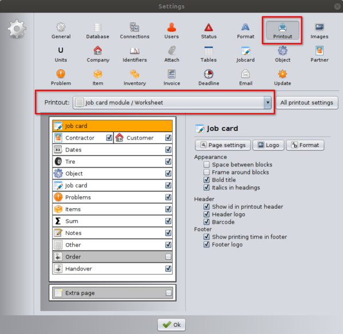This screenshot has height=334, width=343.
Task: Select the Other block row
Action: 113,245
